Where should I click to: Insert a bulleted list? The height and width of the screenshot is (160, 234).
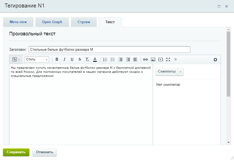click(x=113, y=59)
